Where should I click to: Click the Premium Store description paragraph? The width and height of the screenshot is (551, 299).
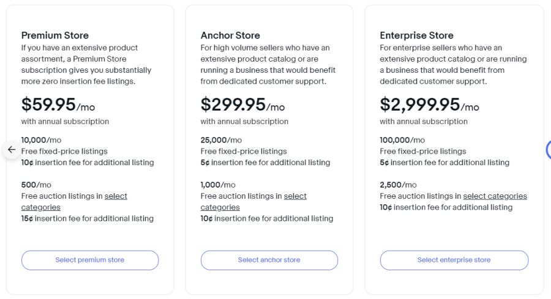click(86, 65)
